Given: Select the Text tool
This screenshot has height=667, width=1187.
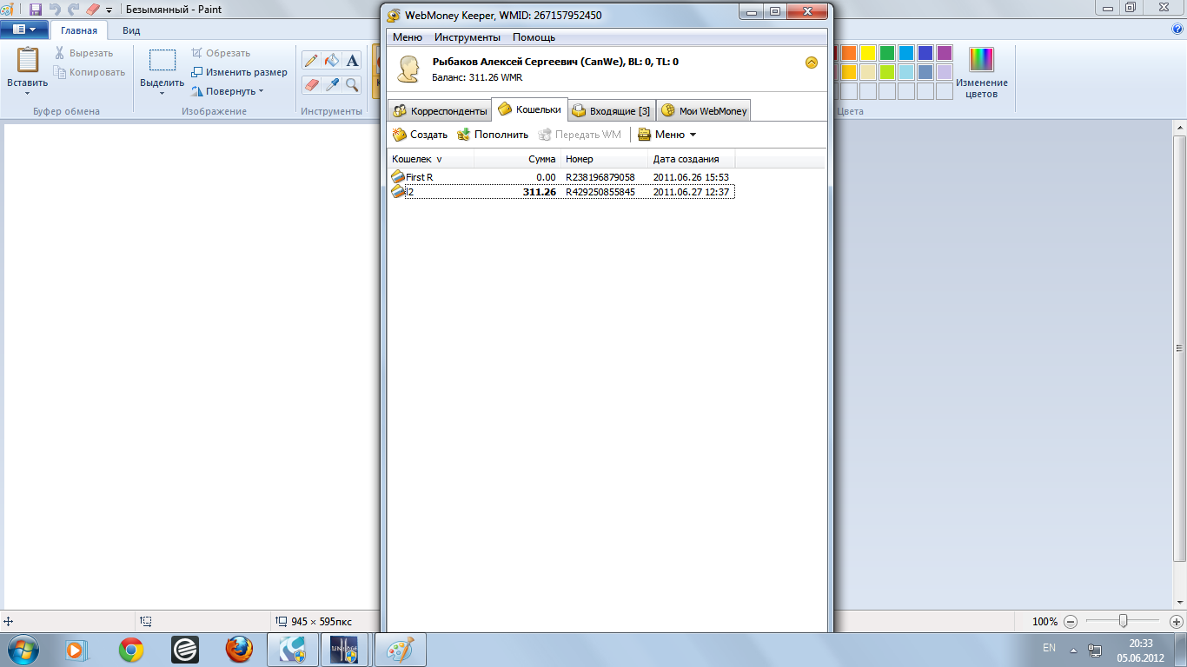Looking at the screenshot, I should point(352,60).
